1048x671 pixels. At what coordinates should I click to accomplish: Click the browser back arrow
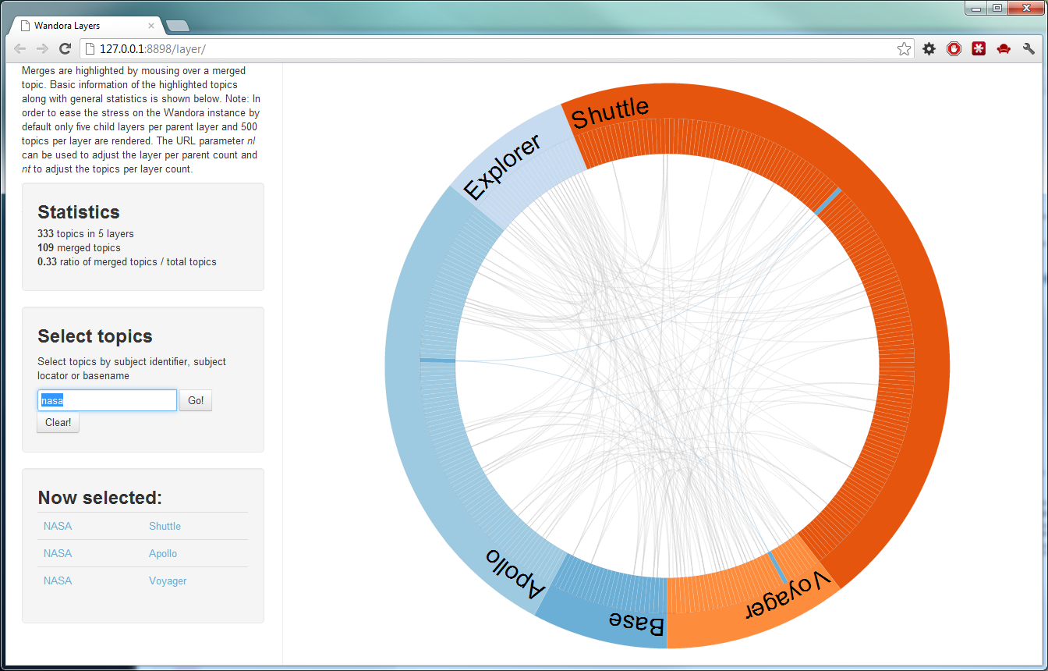point(20,49)
